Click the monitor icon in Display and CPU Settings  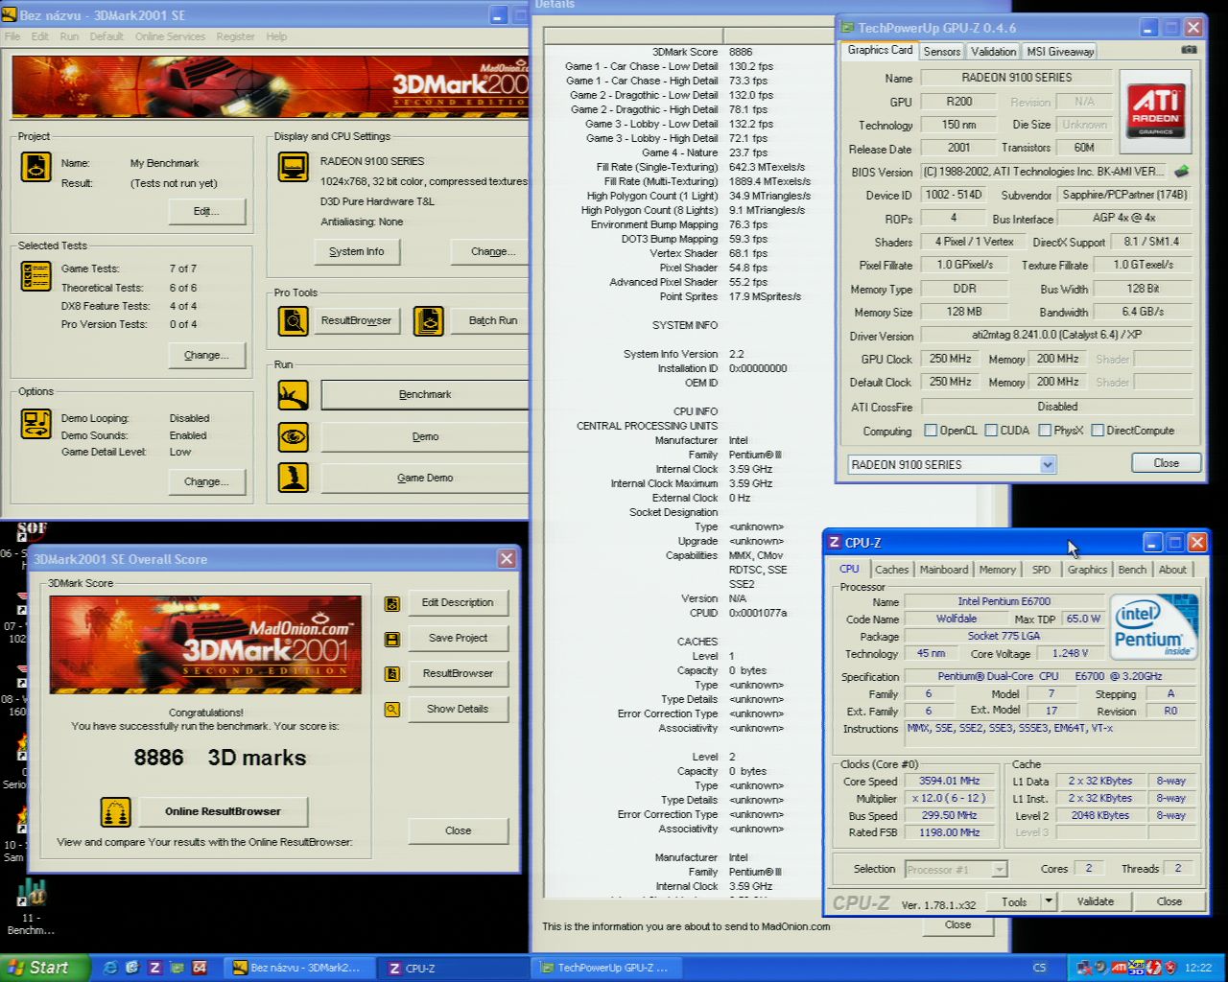(293, 167)
